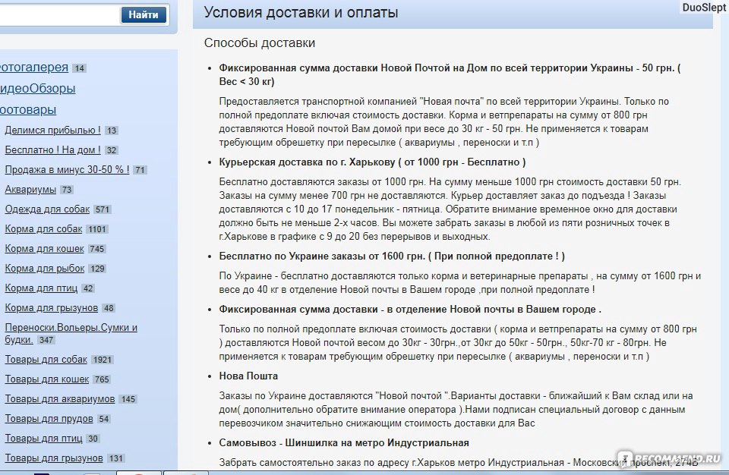Click the Способы доставки subheading
This screenshot has width=729, height=475.
tap(260, 42)
